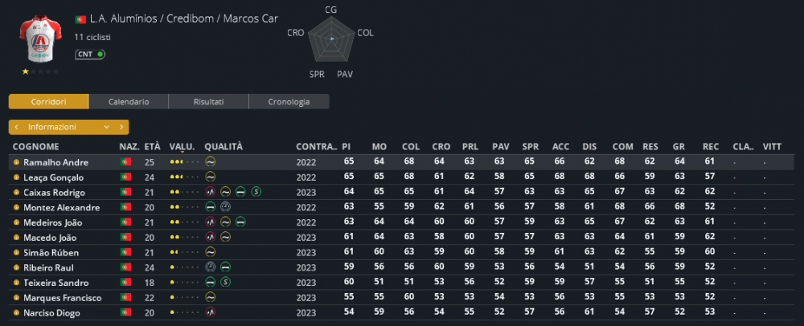Open the Risultati tab
This screenshot has width=804, height=326.
[209, 101]
